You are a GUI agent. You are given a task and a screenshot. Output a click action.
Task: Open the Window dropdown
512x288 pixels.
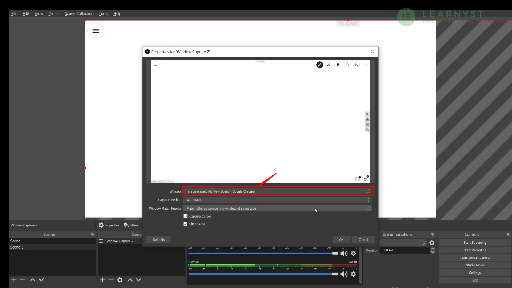[x=278, y=191]
